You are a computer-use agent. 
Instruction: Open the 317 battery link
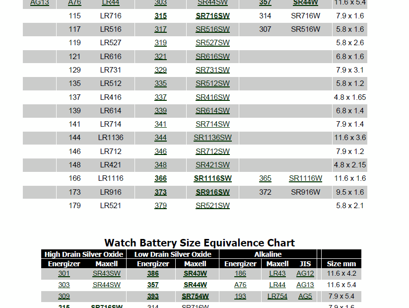(160, 29)
